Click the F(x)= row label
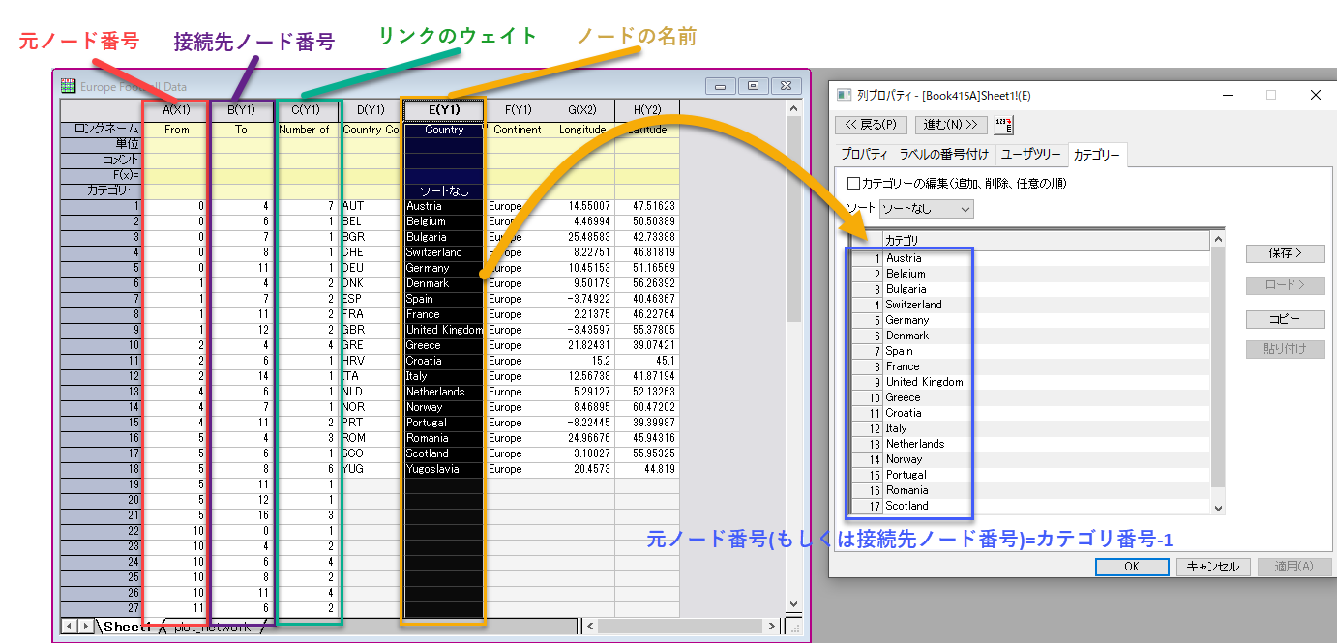This screenshot has height=643, width=1337. (x=102, y=175)
